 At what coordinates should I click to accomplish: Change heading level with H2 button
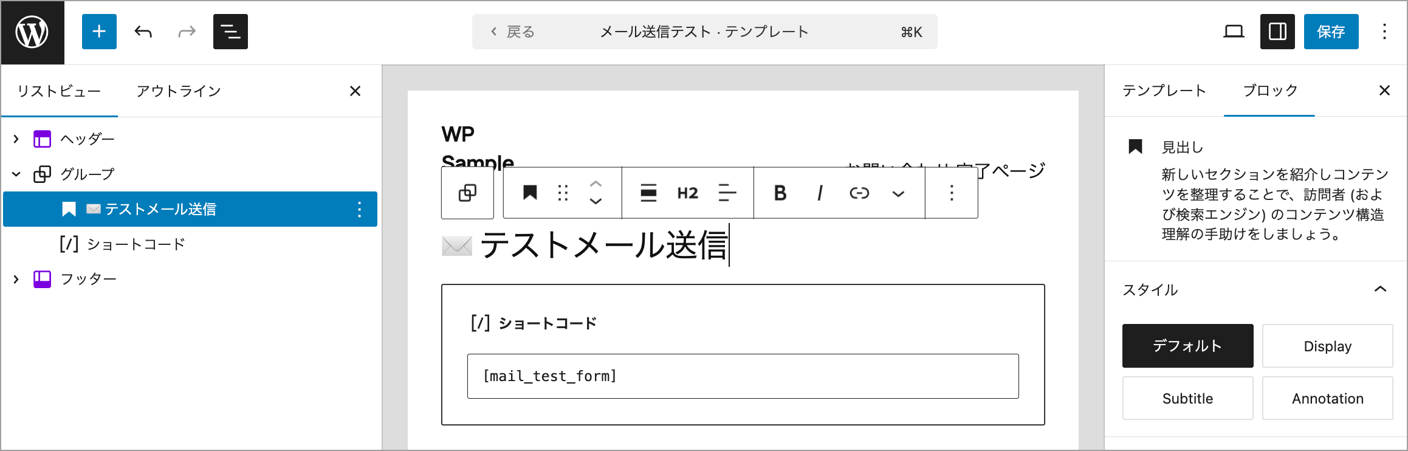pos(687,193)
